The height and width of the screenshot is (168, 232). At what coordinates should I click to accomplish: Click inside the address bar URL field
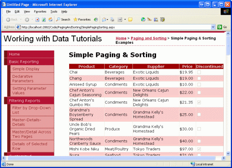pyautogui.click(x=116, y=27)
